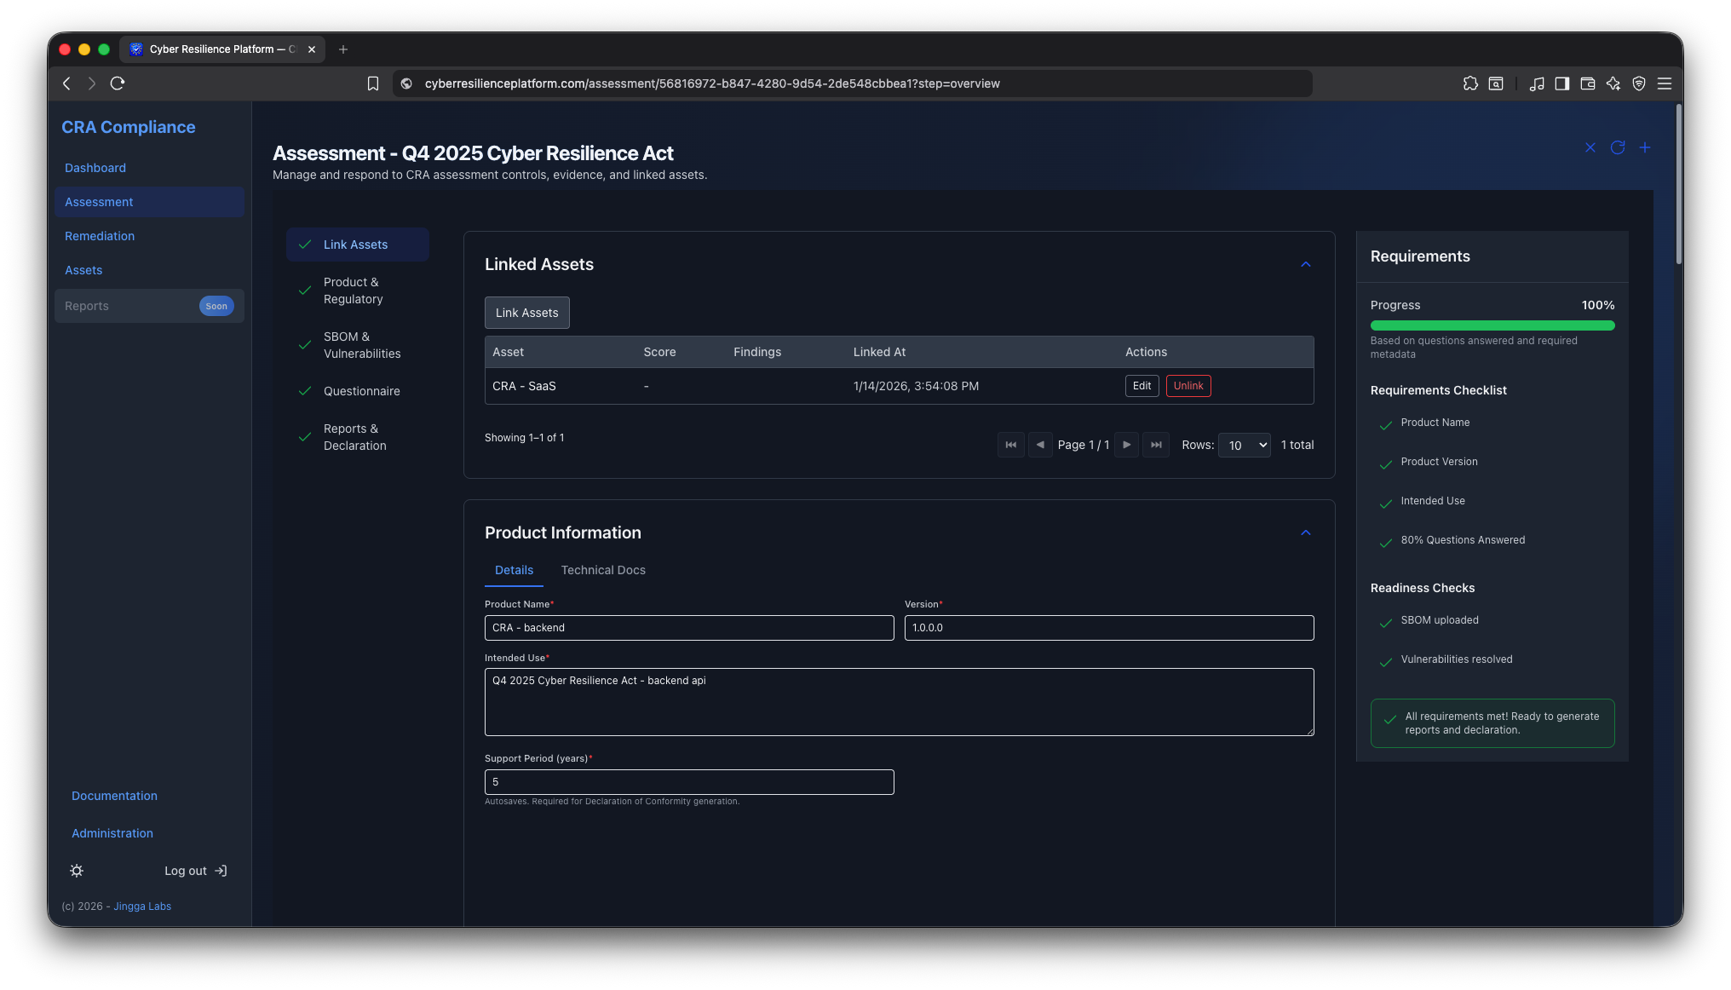Click the Link Assets button

click(x=526, y=312)
